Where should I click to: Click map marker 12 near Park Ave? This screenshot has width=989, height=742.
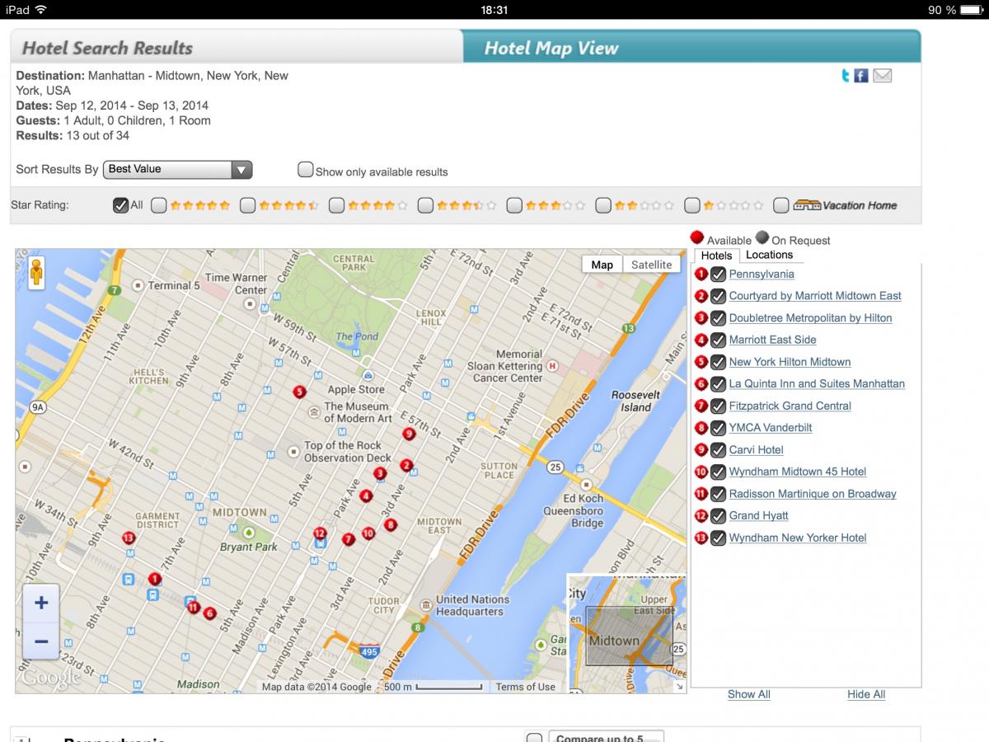coord(320,534)
